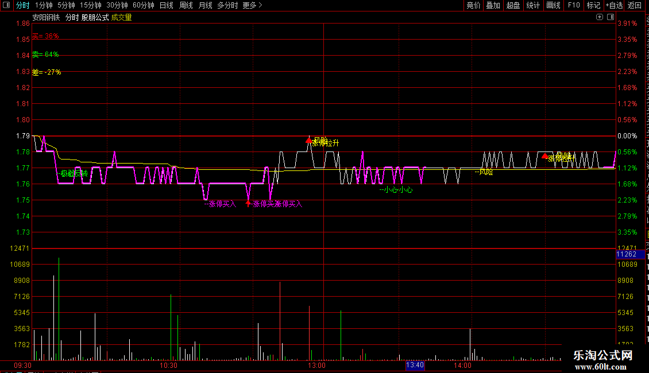Switch to 60分钟 chart period

click(x=143, y=5)
